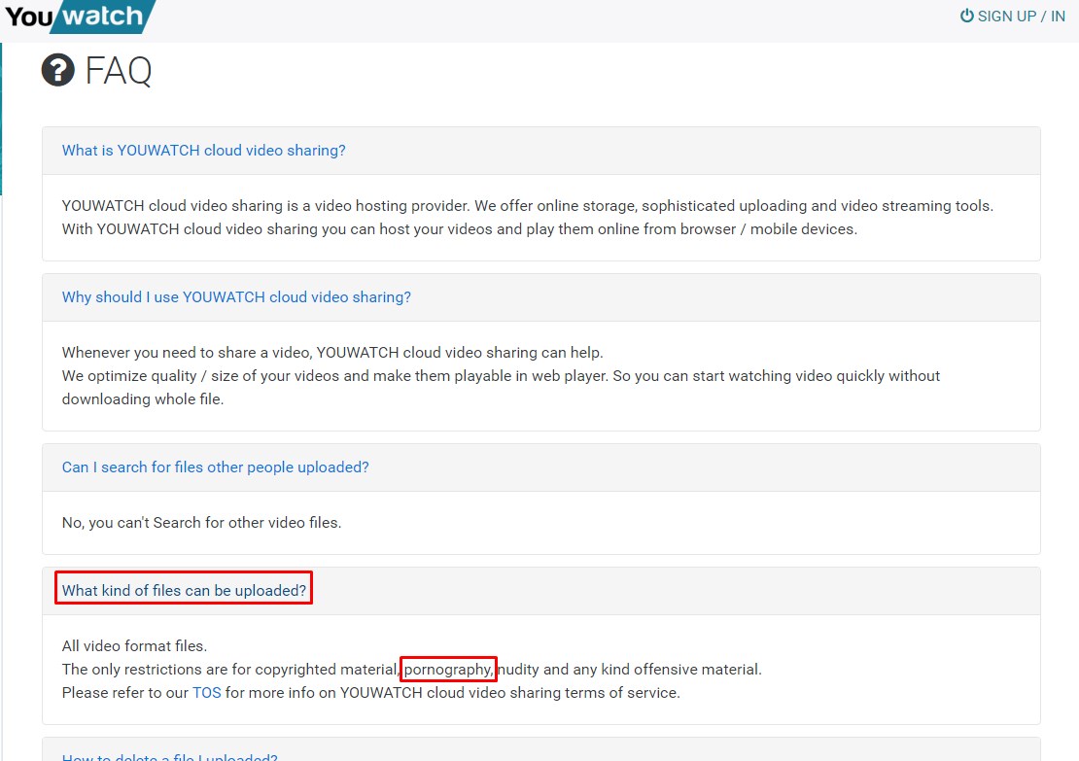Viewport: 1079px width, 761px height.
Task: Open 'Why should I use YOUWATCH' question
Action: (236, 296)
